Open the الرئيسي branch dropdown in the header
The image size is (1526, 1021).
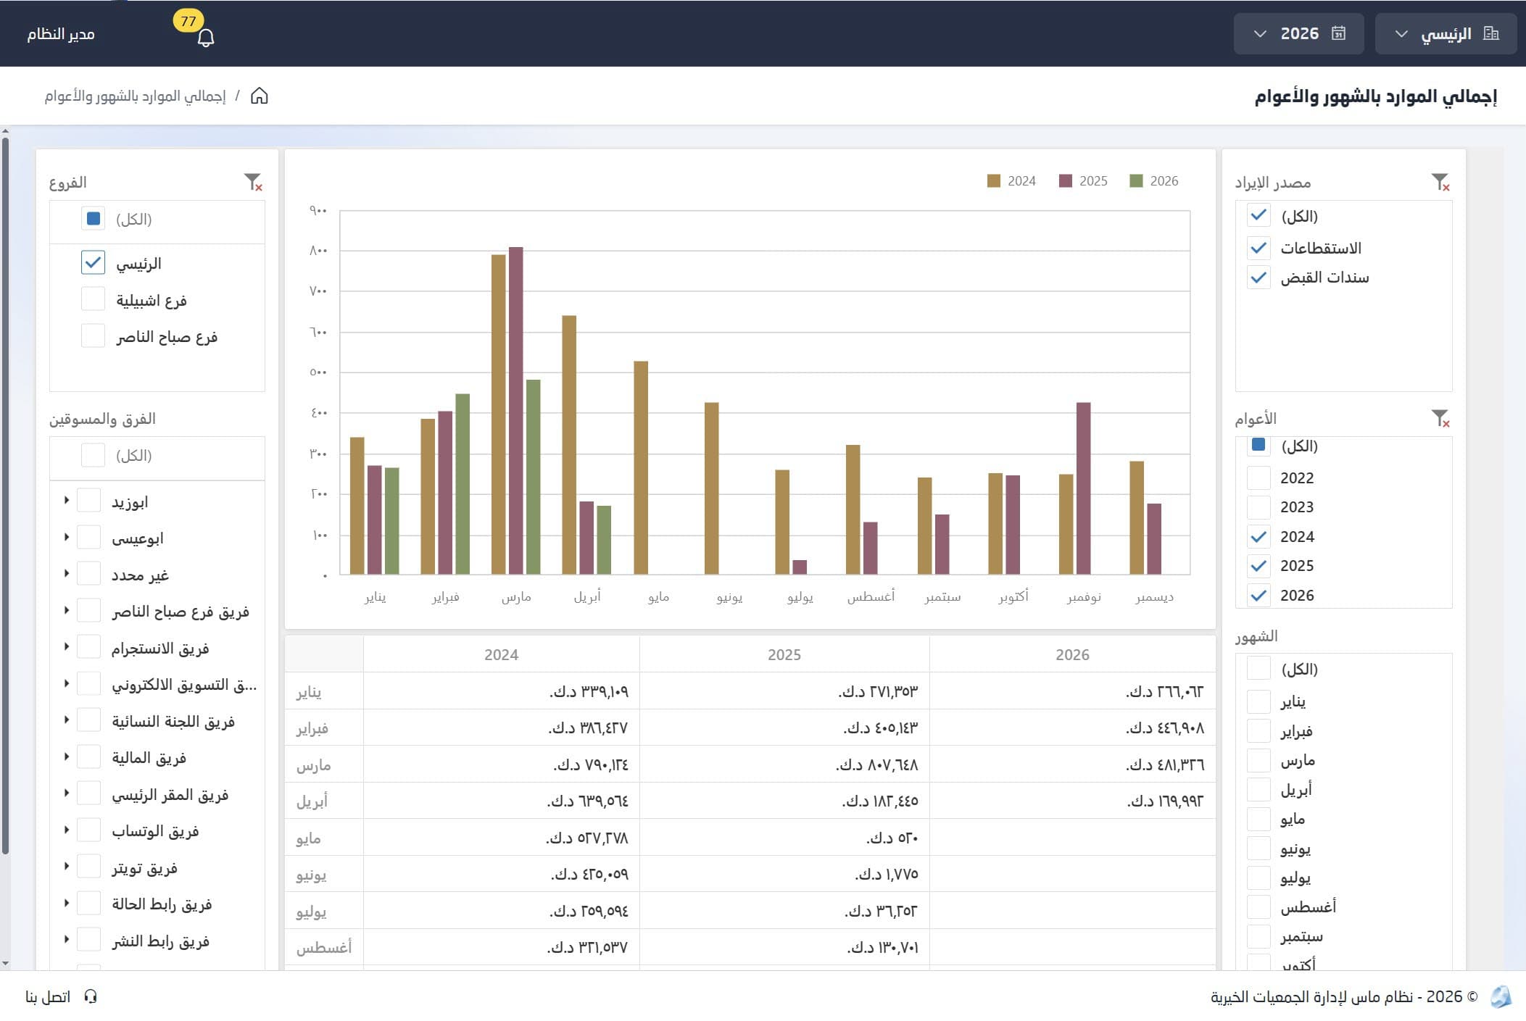1446,33
